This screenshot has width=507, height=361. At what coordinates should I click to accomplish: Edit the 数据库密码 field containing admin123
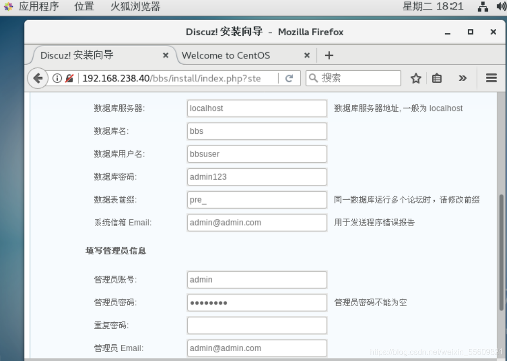pyautogui.click(x=257, y=177)
